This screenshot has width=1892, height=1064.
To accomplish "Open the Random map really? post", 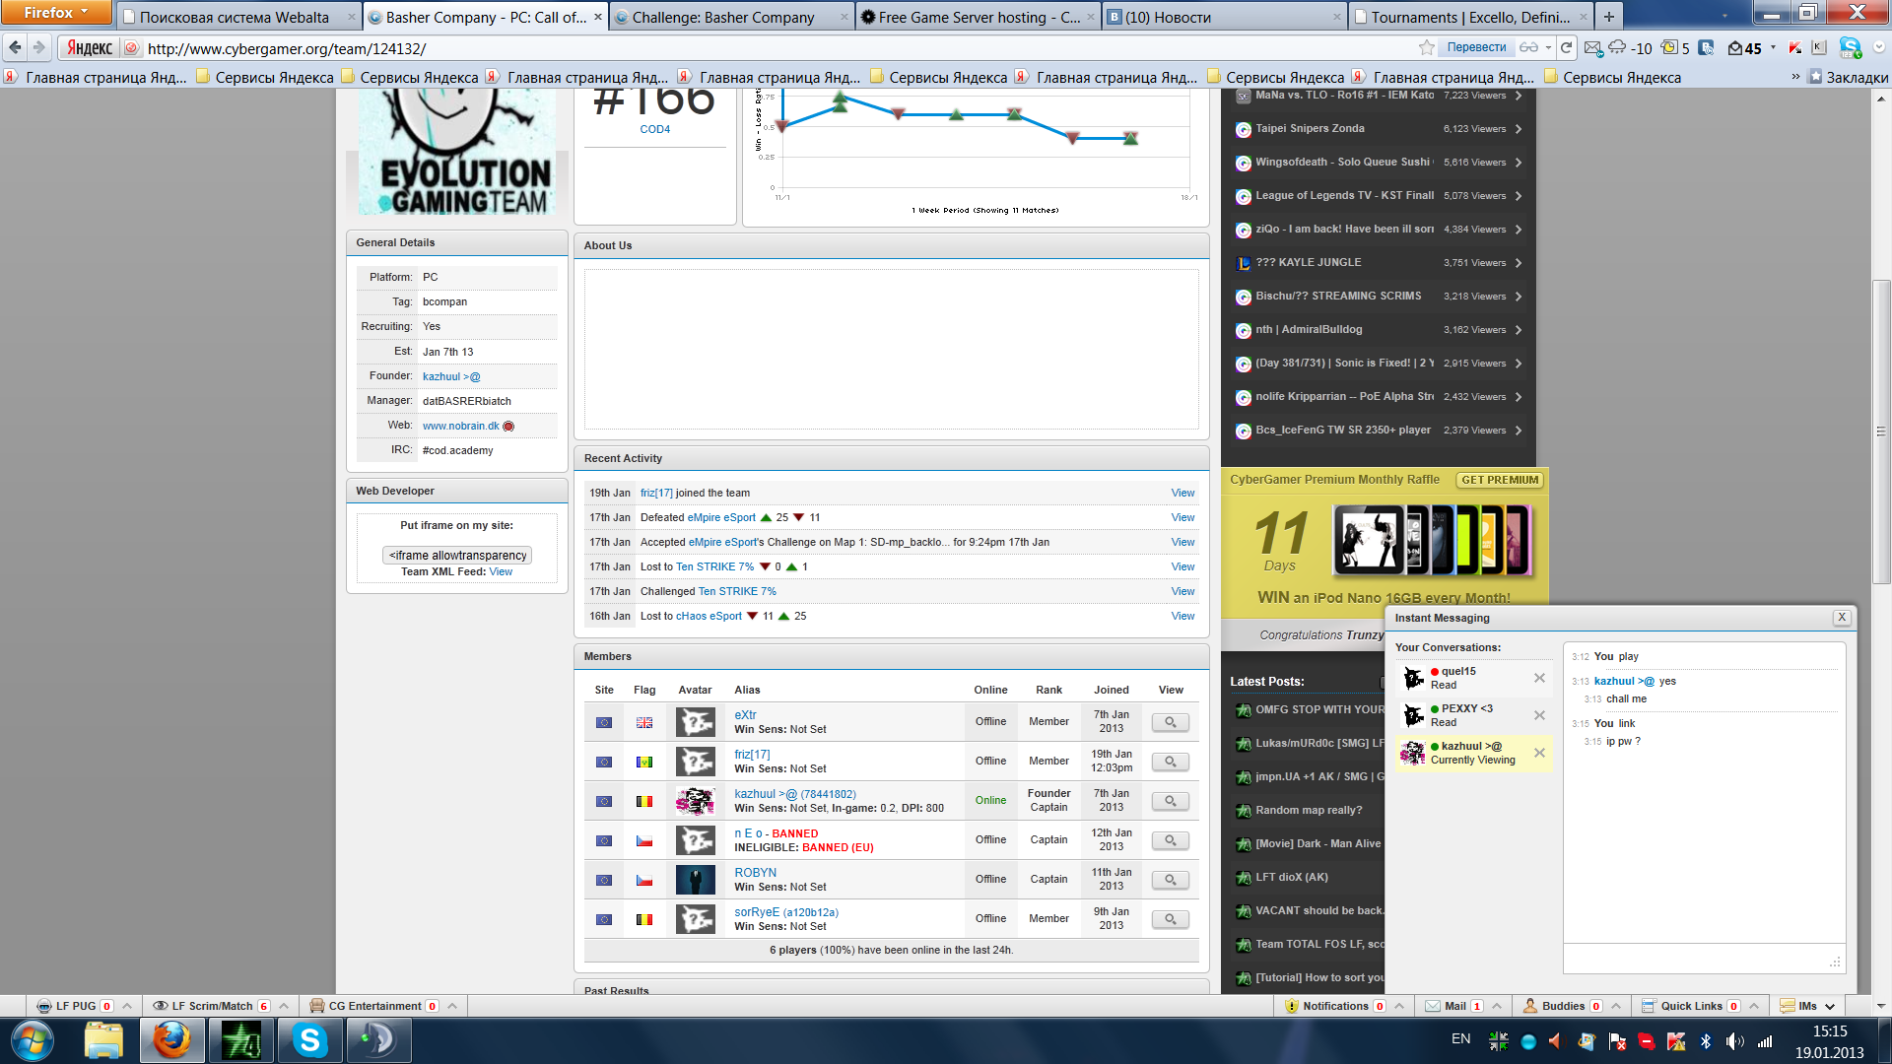I will click(x=1309, y=810).
